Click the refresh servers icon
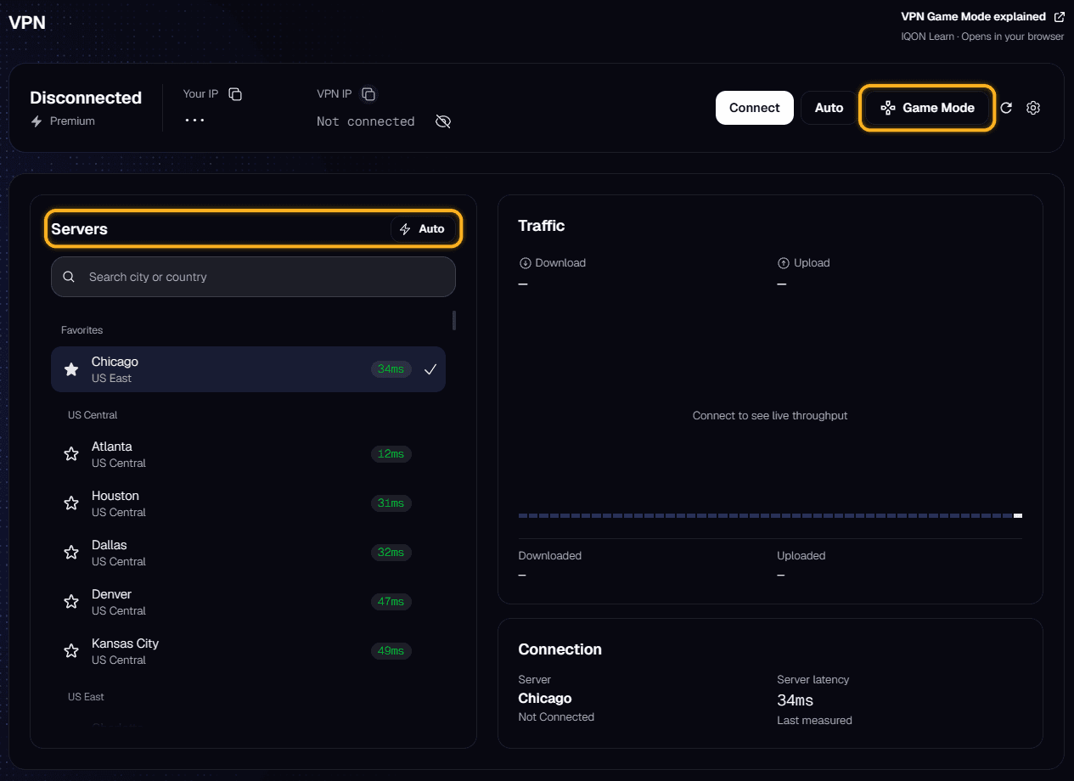1074x781 pixels. [1006, 108]
